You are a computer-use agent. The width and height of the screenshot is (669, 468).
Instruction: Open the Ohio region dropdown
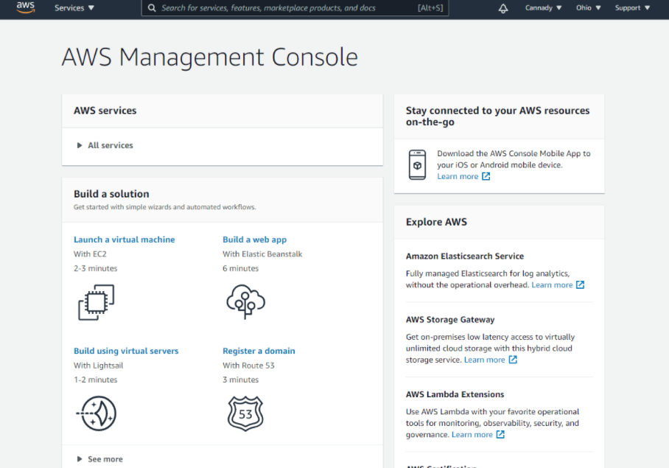point(588,8)
